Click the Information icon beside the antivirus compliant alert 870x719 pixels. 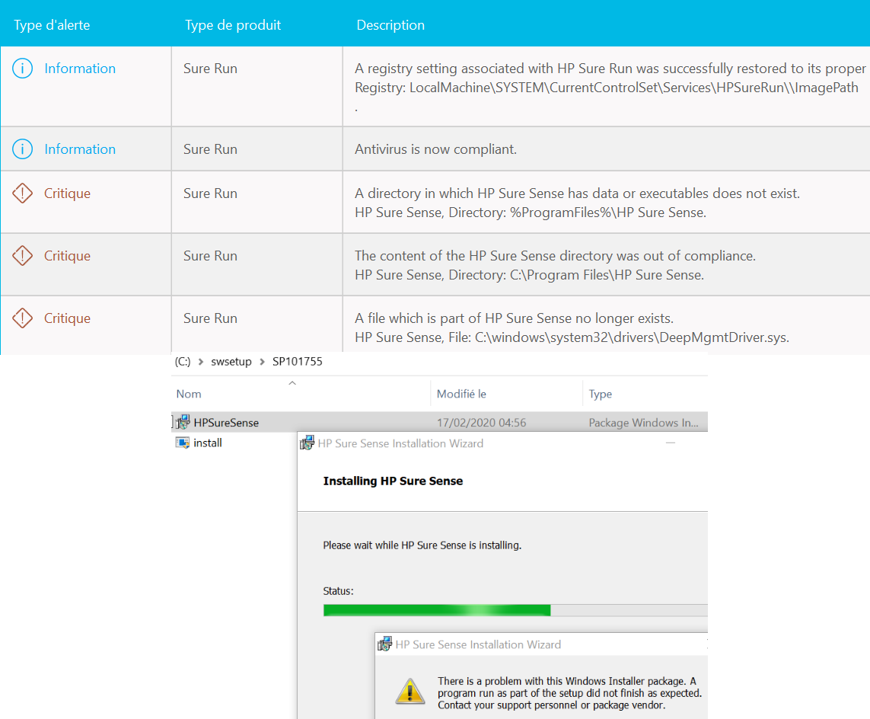coord(22,149)
